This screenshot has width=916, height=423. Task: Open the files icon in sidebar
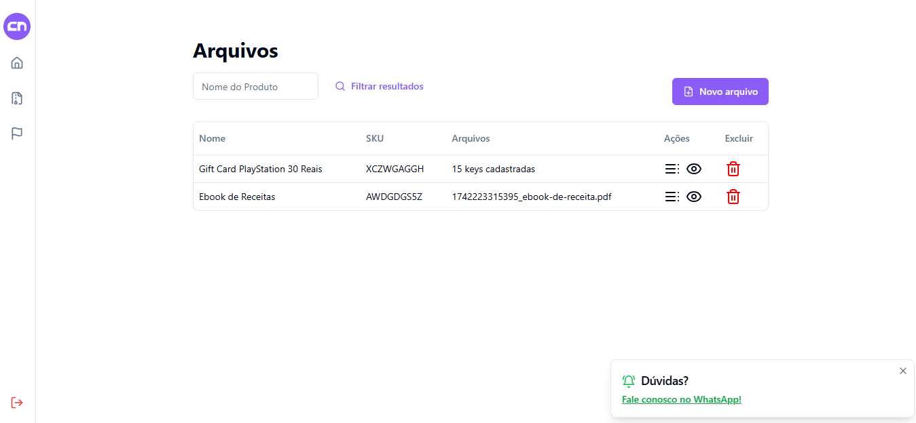click(17, 98)
